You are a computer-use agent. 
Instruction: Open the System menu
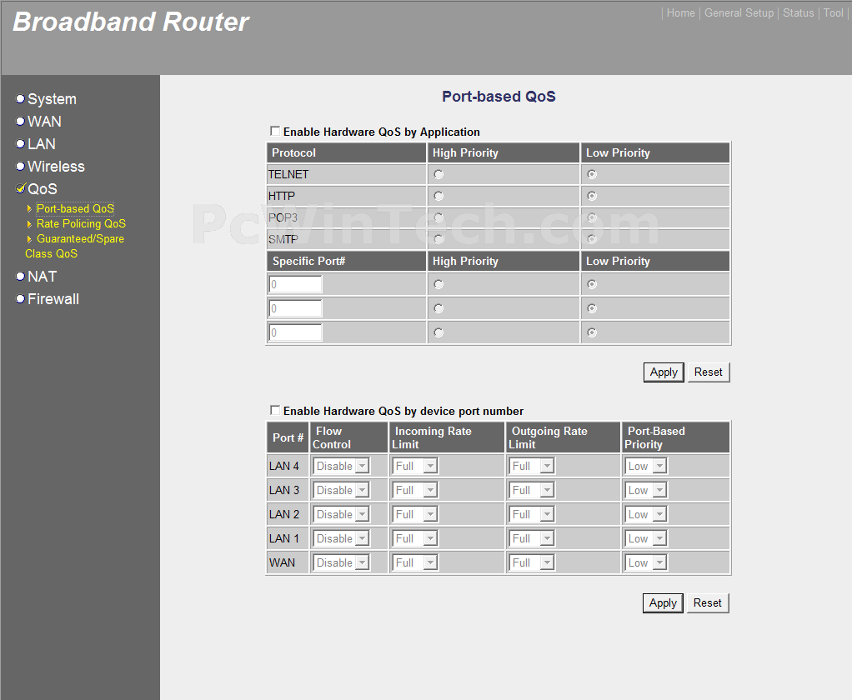53,99
